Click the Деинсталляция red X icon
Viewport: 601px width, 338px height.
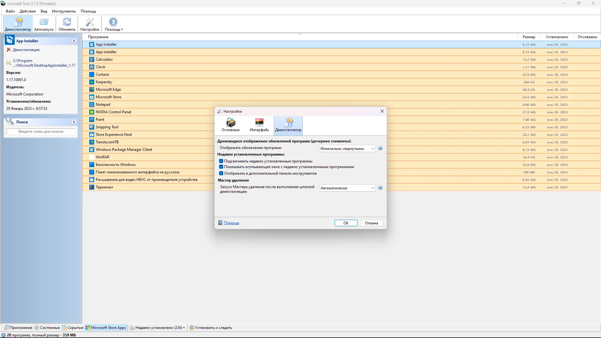[x=9, y=50]
